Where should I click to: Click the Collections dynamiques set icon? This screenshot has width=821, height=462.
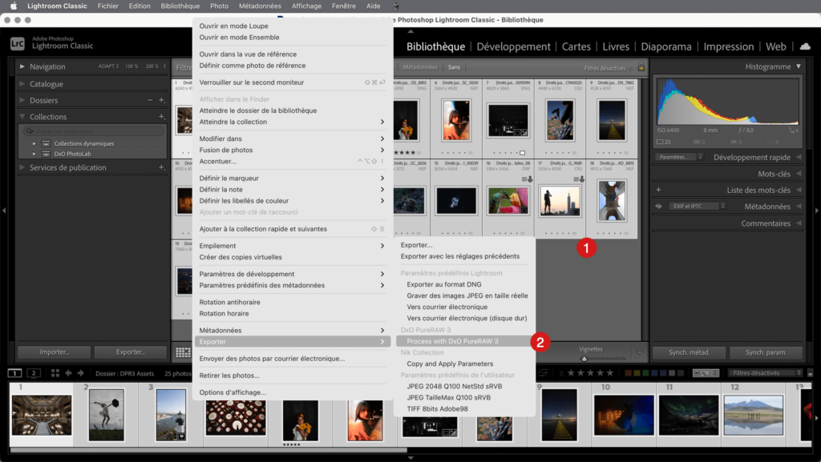pyautogui.click(x=46, y=143)
